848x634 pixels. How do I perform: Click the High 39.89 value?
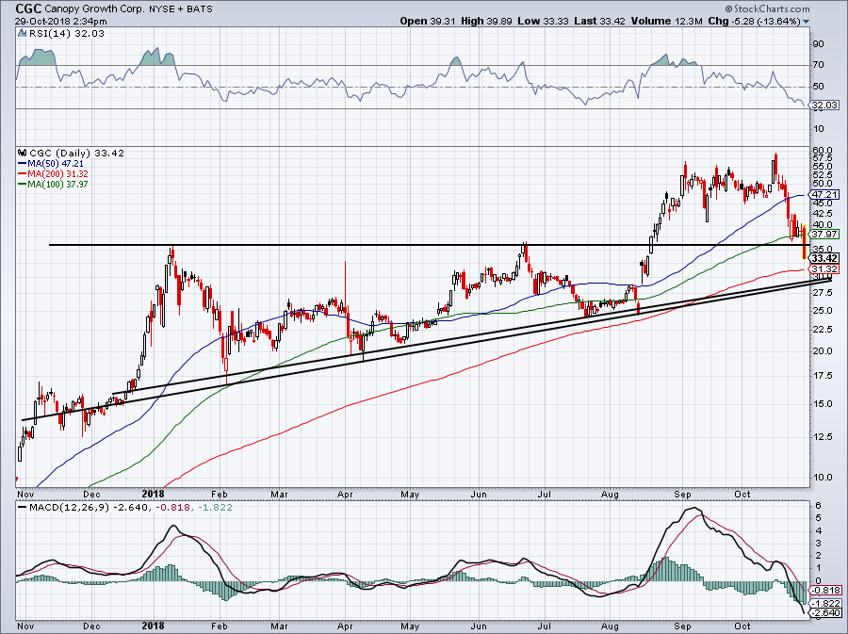pyautogui.click(x=486, y=21)
